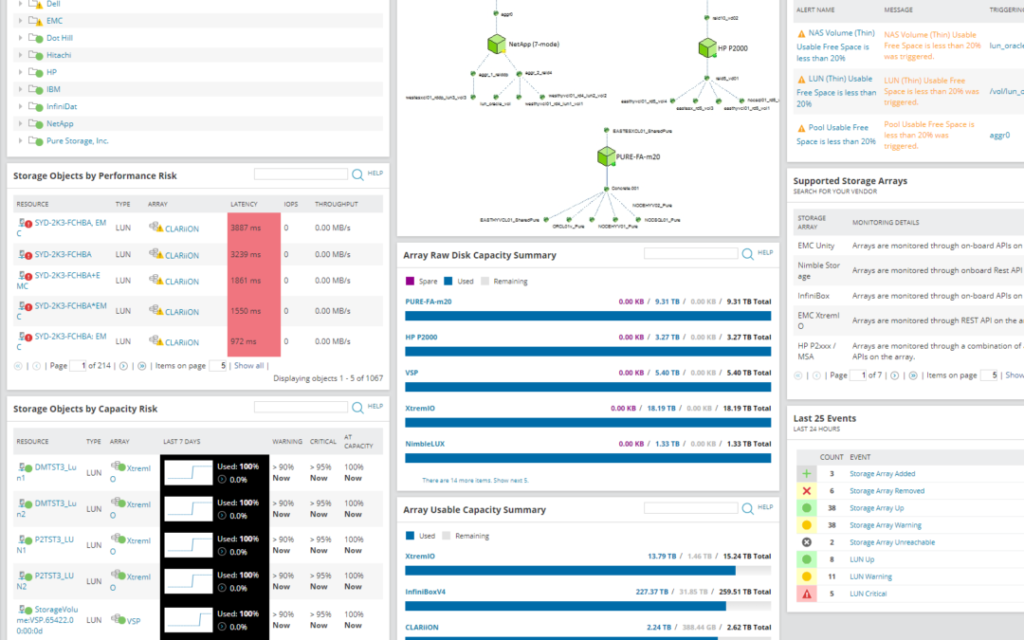Viewport: 1024px width, 640px height.
Task: Click search icon in Performance Risk panel
Action: [x=357, y=174]
